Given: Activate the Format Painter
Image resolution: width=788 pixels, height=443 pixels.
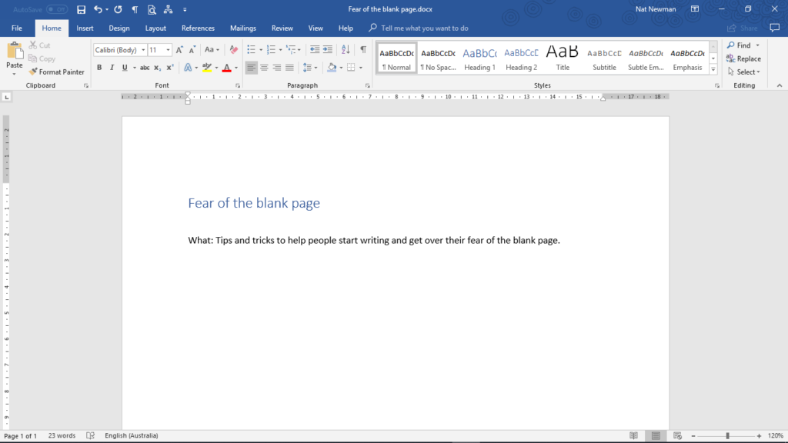Looking at the screenshot, I should (57, 72).
